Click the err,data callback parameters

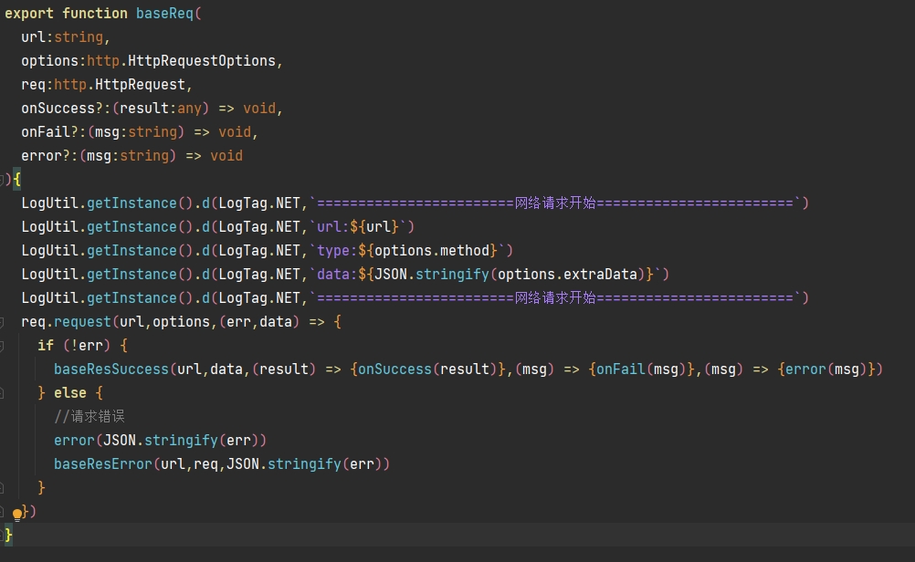coord(259,322)
